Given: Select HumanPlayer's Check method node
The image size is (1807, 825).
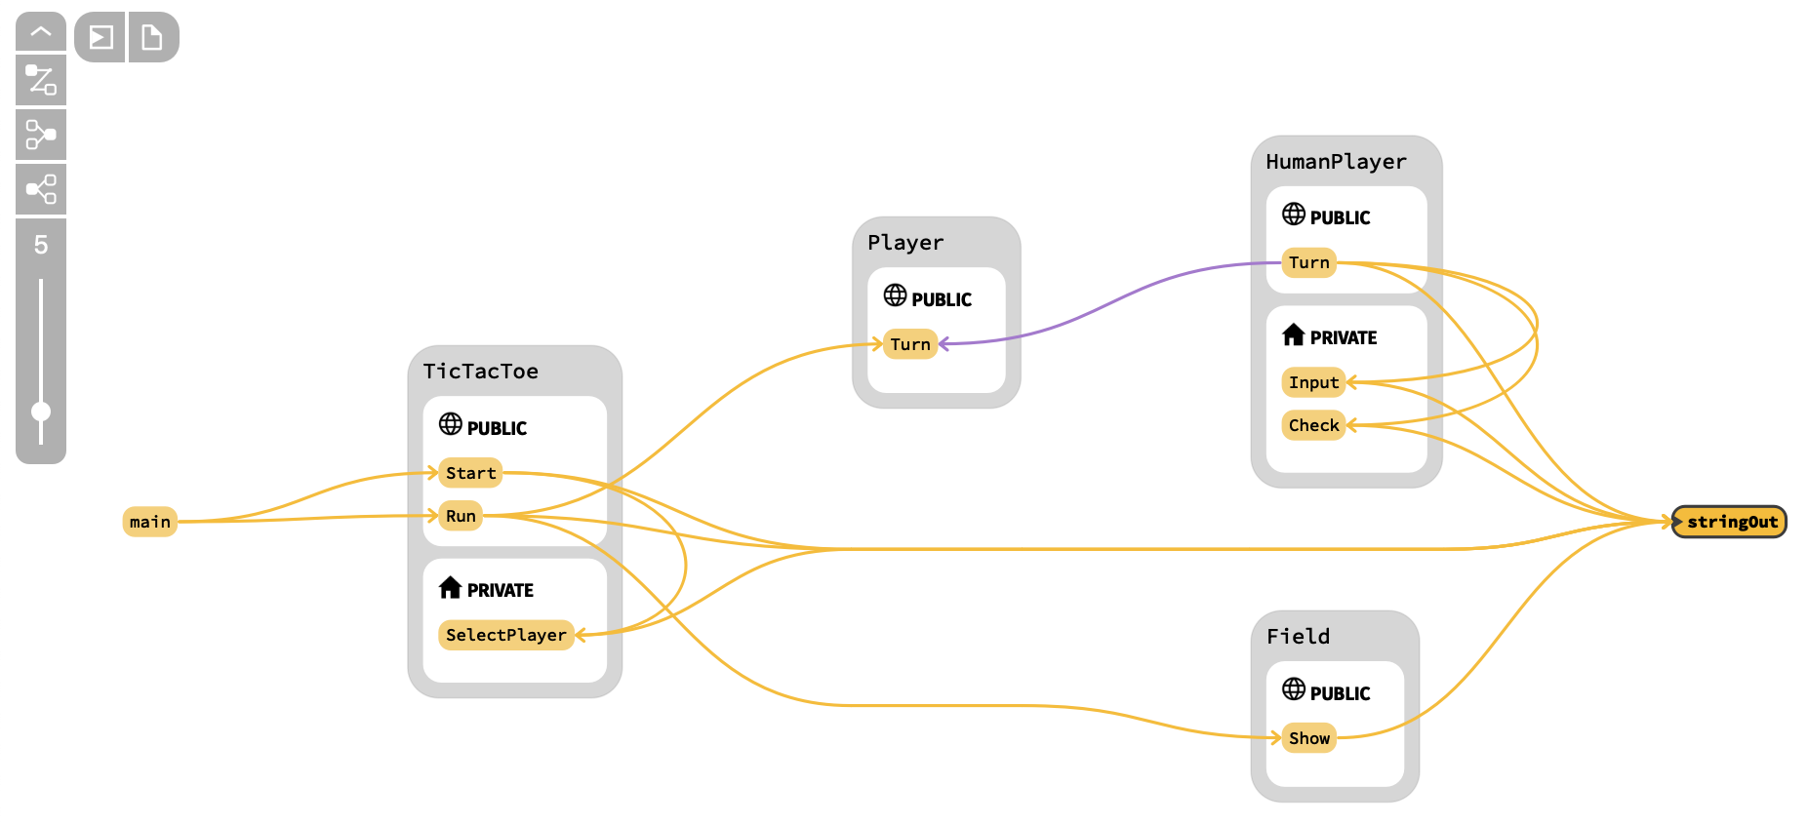Looking at the screenshot, I should (1313, 425).
